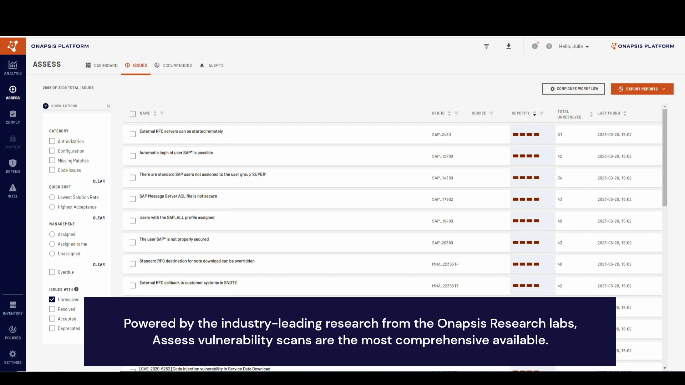Image resolution: width=685 pixels, height=385 pixels.
Task: Select Lowest Solution Rate radio option
Action: [x=52, y=197]
